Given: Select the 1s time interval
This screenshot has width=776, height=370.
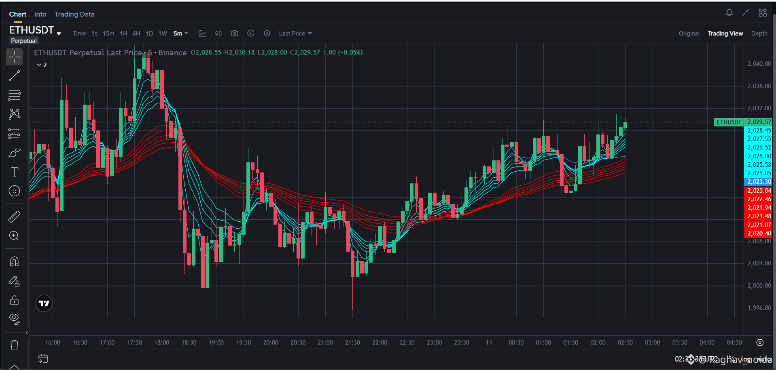Looking at the screenshot, I should pos(94,34).
